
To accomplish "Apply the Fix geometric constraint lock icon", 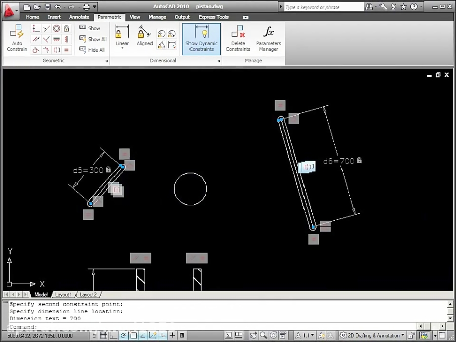I will coord(66,29).
